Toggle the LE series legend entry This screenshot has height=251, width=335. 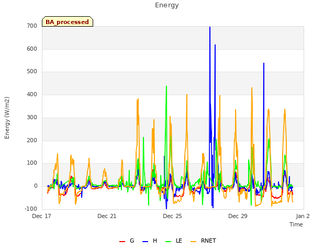[x=174, y=241]
